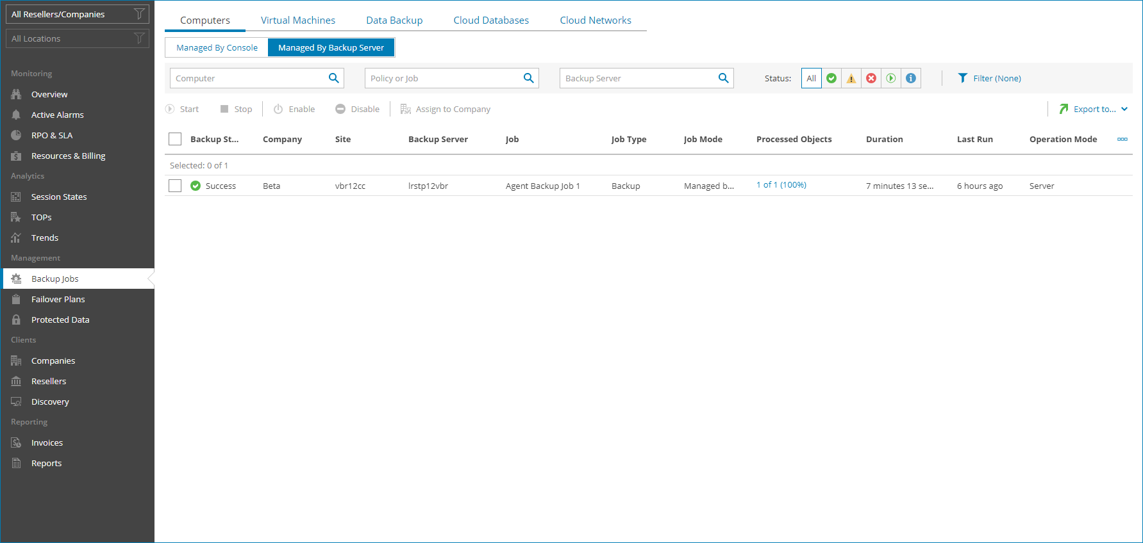
Task: Click the Agent Backup Job 1 cell
Action: click(542, 186)
